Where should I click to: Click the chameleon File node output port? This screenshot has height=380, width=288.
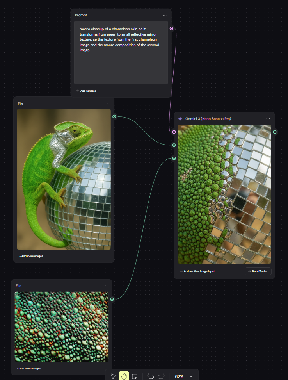click(x=114, y=116)
